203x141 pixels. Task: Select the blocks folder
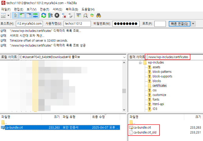(157, 81)
